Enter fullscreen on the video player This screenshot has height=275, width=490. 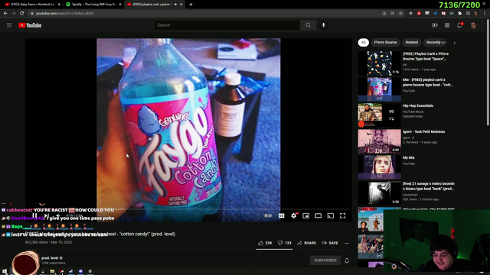click(342, 215)
